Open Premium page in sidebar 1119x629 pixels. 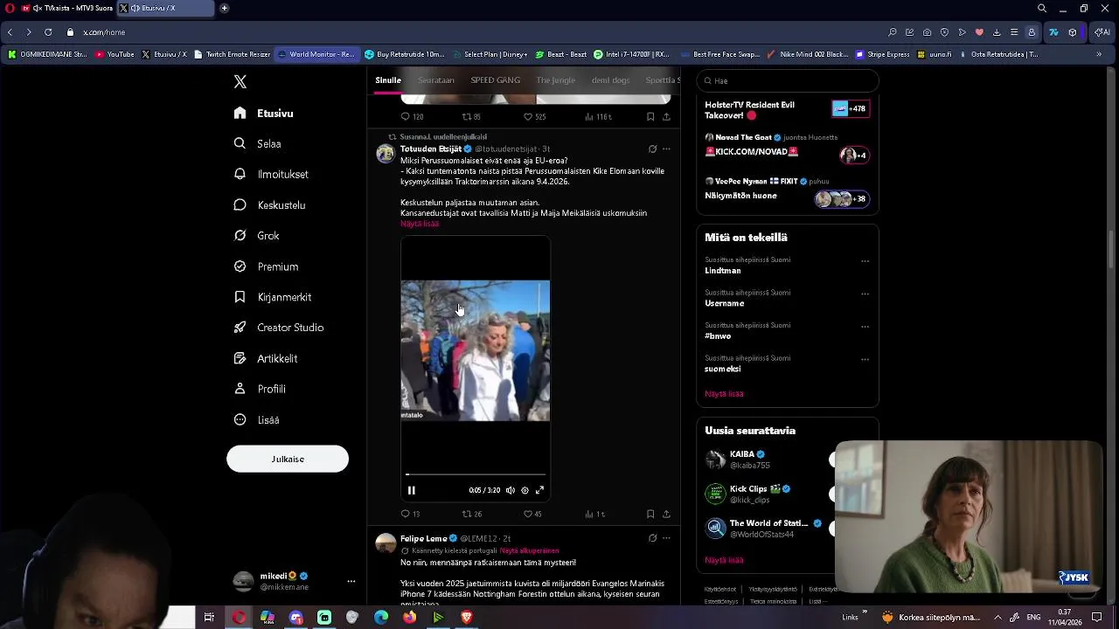pyautogui.click(x=266, y=266)
